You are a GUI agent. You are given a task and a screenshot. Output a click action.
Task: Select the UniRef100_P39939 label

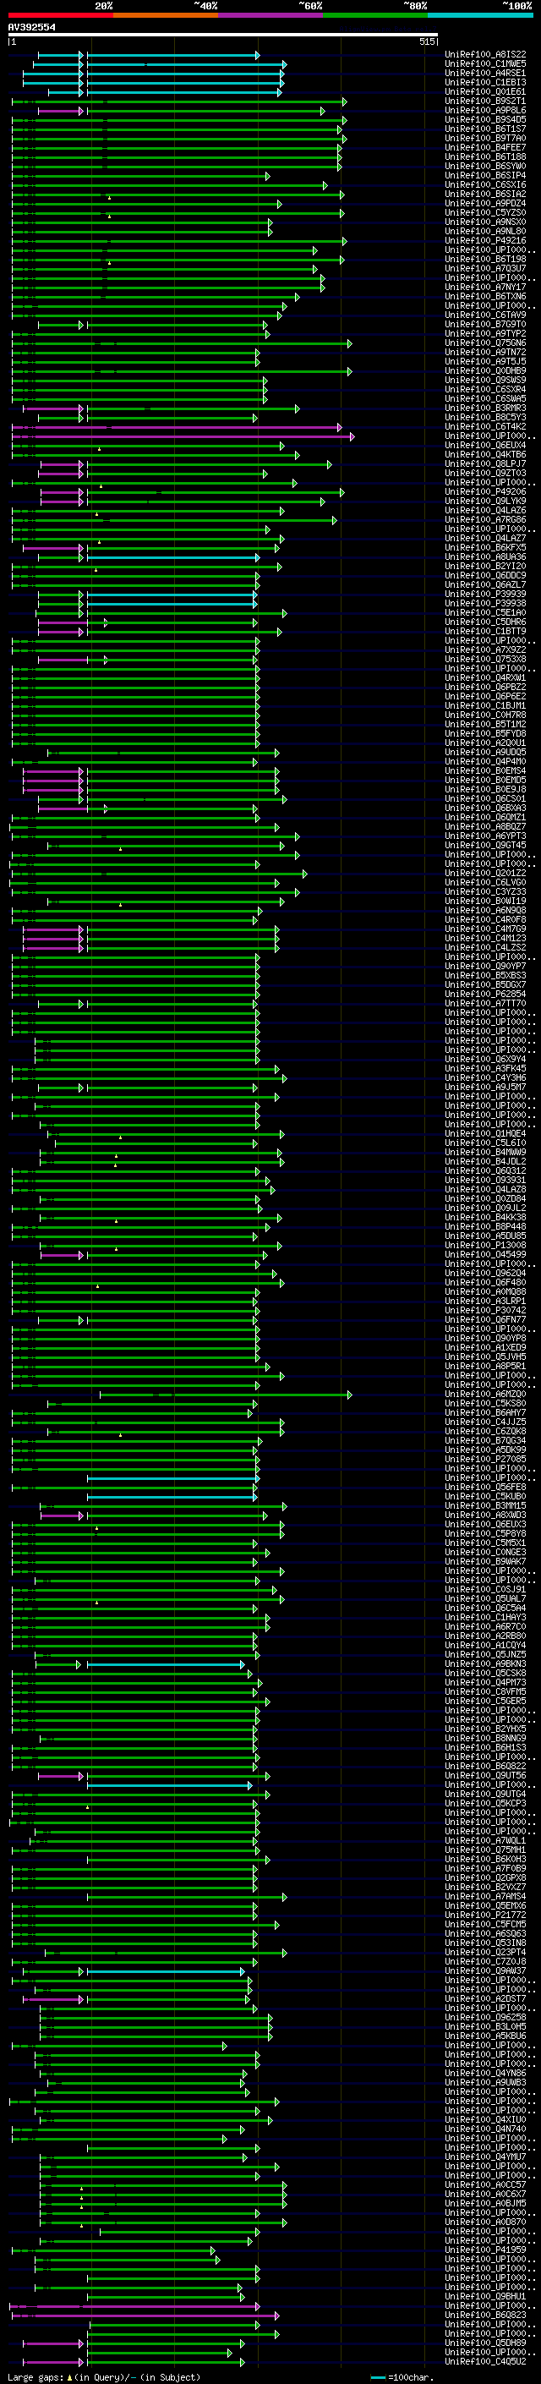[485, 595]
